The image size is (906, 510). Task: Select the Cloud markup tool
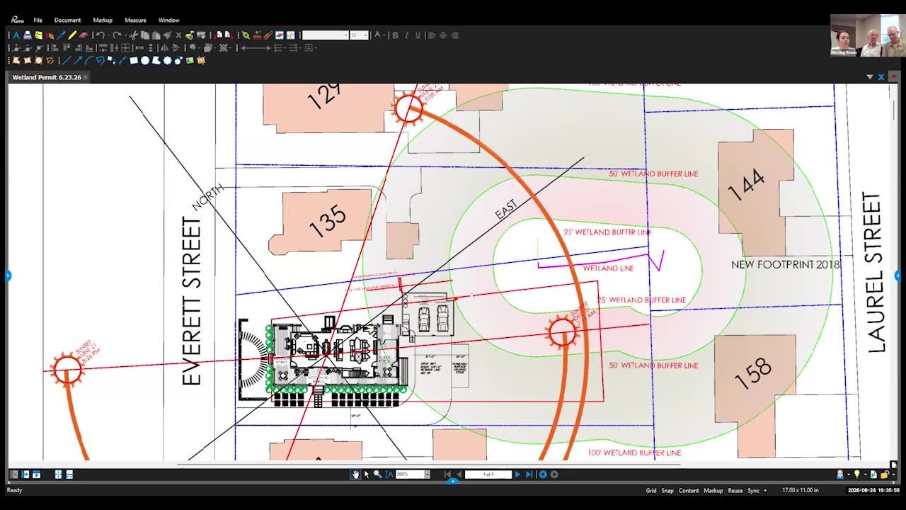[167, 60]
